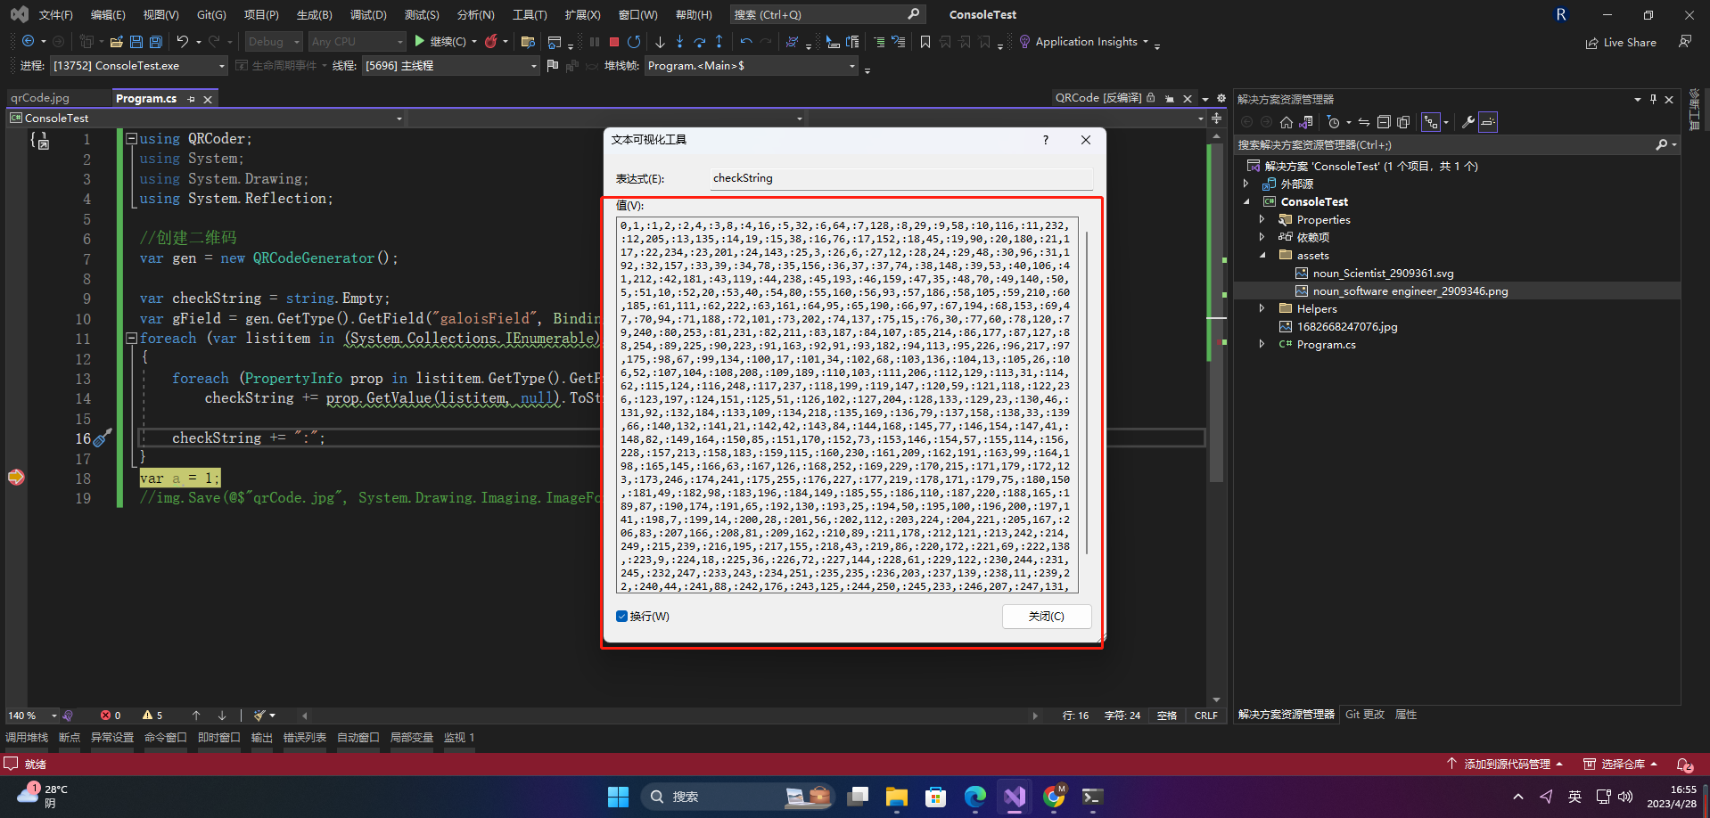This screenshot has height=818, width=1710.
Task: Expand the Properties node in Solution Explorer
Action: [1262, 219]
